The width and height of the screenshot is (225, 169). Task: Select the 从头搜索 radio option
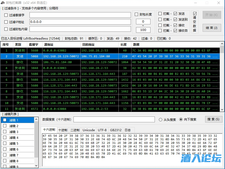click(x=160, y=120)
